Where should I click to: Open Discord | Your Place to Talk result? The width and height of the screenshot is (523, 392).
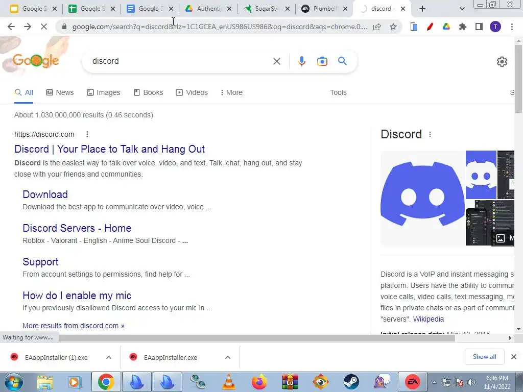point(110,149)
